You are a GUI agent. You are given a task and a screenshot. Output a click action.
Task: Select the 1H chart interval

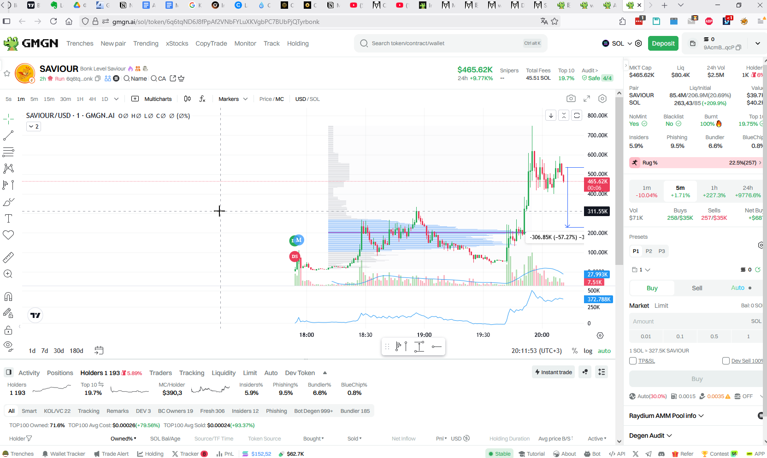click(x=80, y=99)
